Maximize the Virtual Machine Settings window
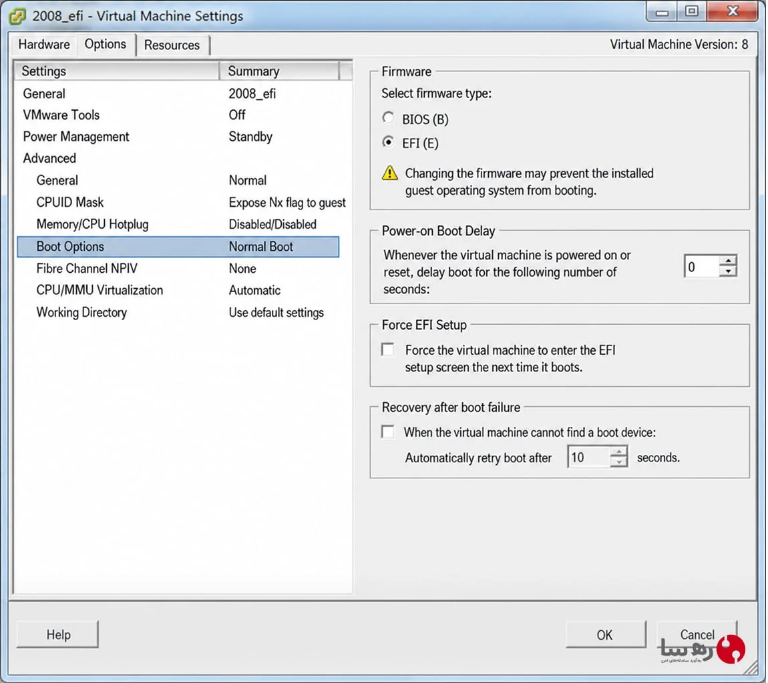 (692, 12)
